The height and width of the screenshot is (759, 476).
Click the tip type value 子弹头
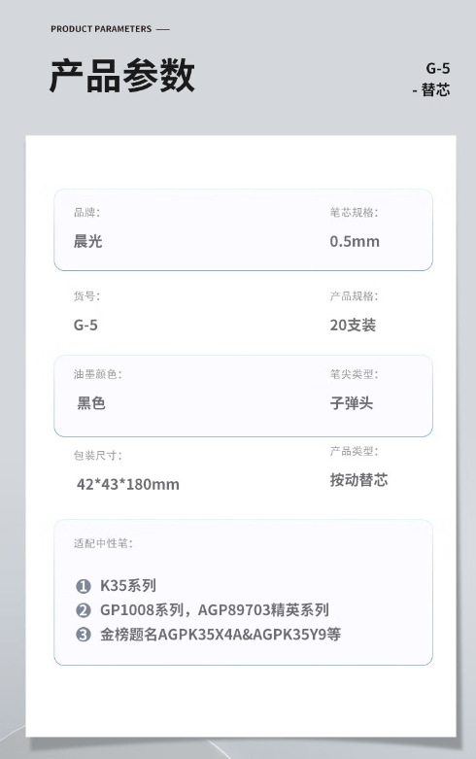(352, 402)
